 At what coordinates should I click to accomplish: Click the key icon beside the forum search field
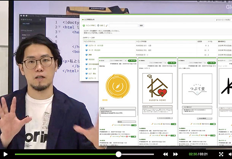(106, 25)
